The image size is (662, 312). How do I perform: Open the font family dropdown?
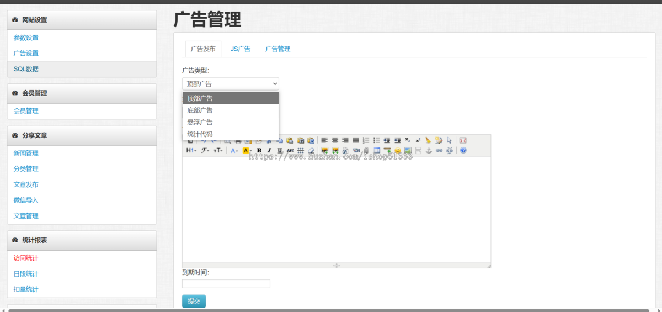[205, 150]
